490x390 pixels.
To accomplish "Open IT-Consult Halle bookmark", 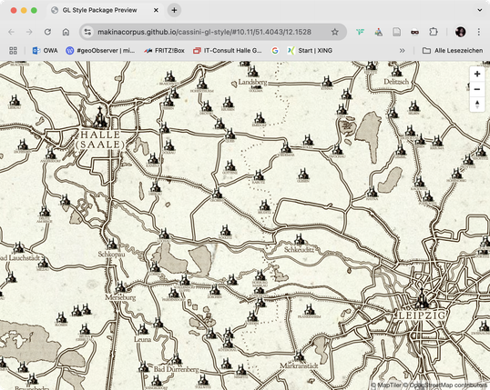I will (228, 51).
